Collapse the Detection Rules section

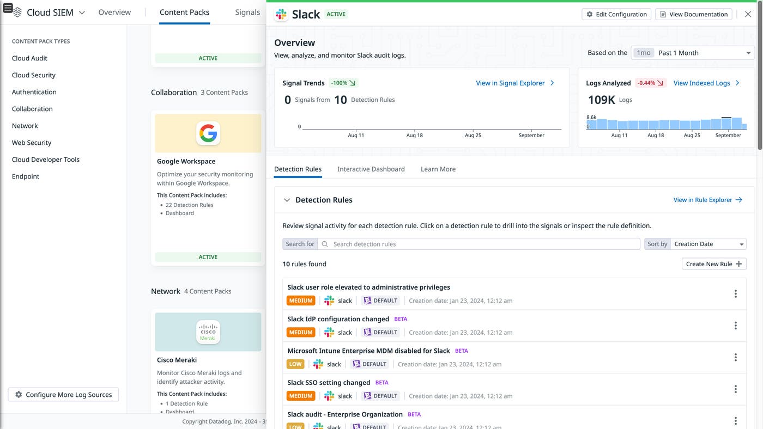(x=287, y=200)
